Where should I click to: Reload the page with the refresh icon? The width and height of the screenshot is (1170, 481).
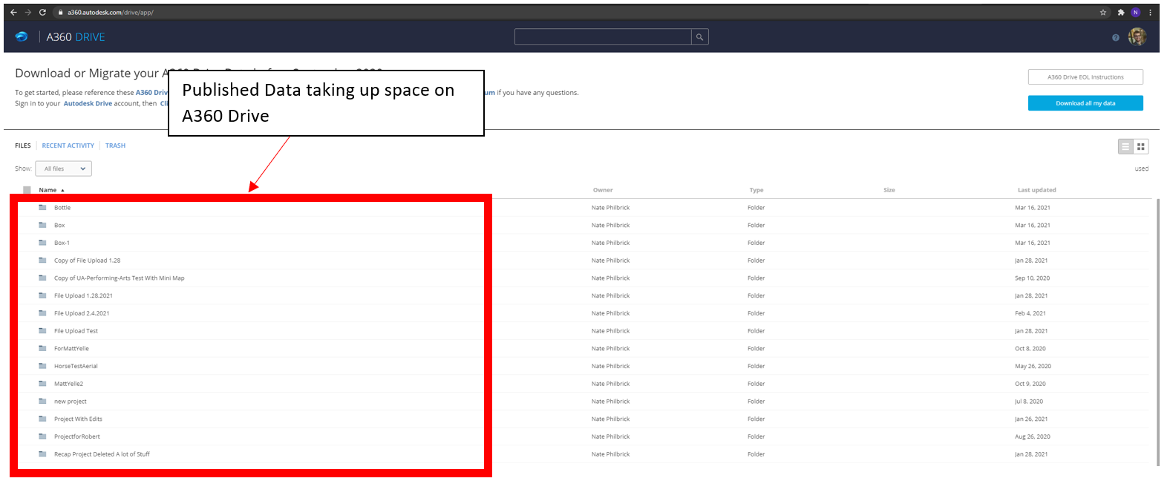[42, 13]
